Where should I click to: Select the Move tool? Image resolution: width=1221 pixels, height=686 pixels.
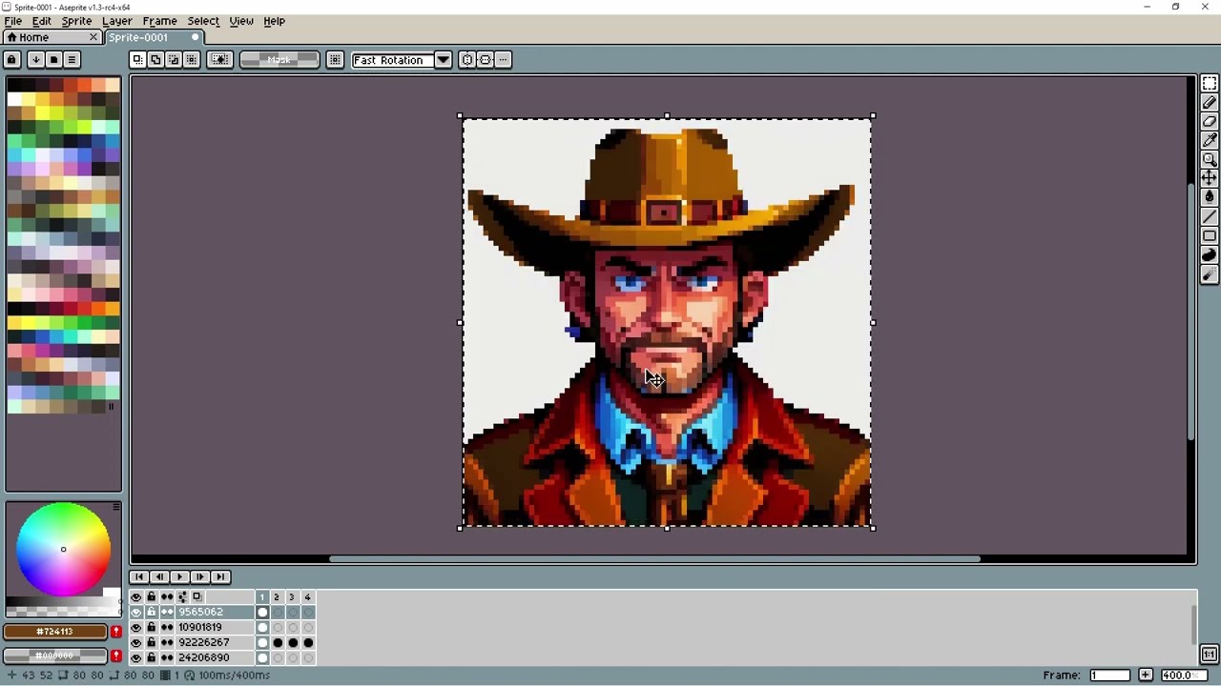tap(1210, 178)
